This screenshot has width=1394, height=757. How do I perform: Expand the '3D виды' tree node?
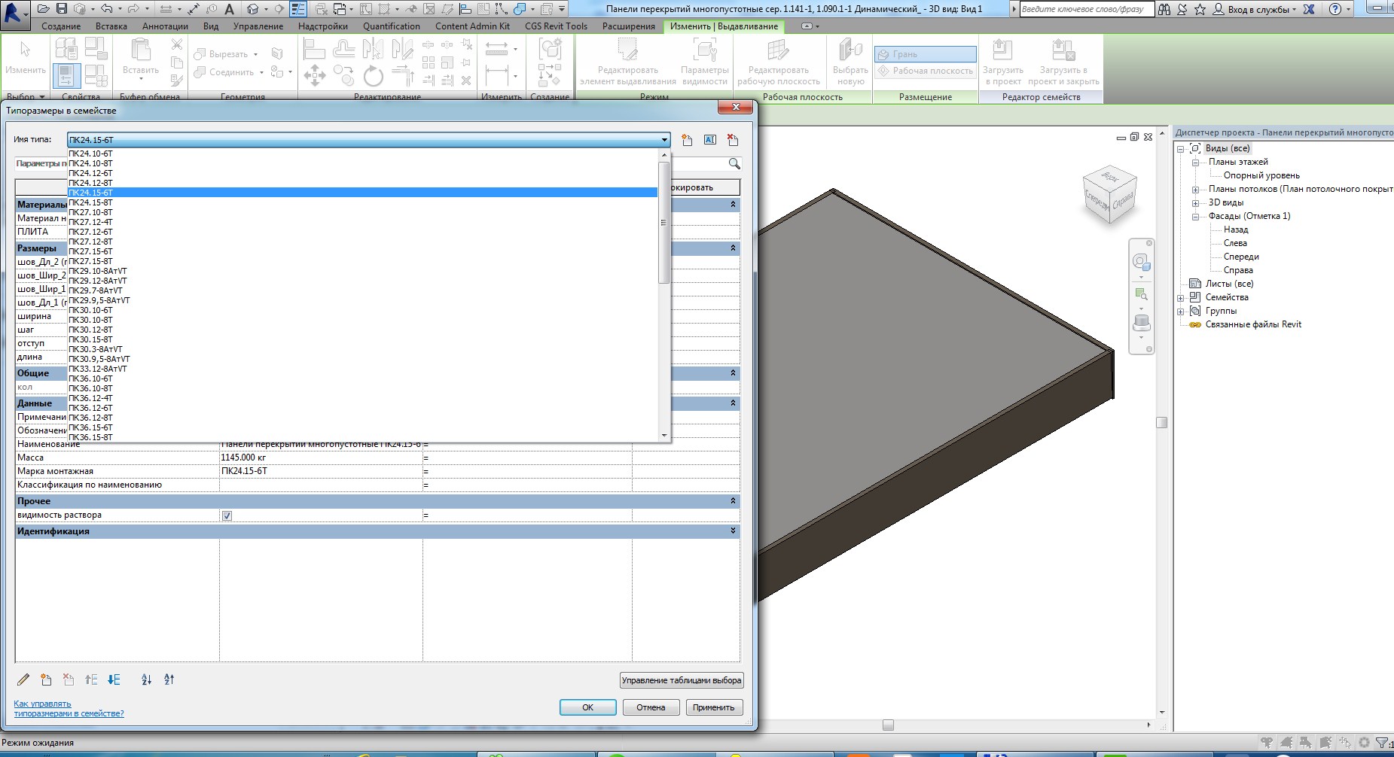1195,203
